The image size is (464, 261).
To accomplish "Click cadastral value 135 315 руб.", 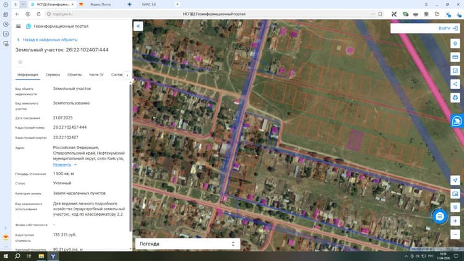I will [x=64, y=234].
